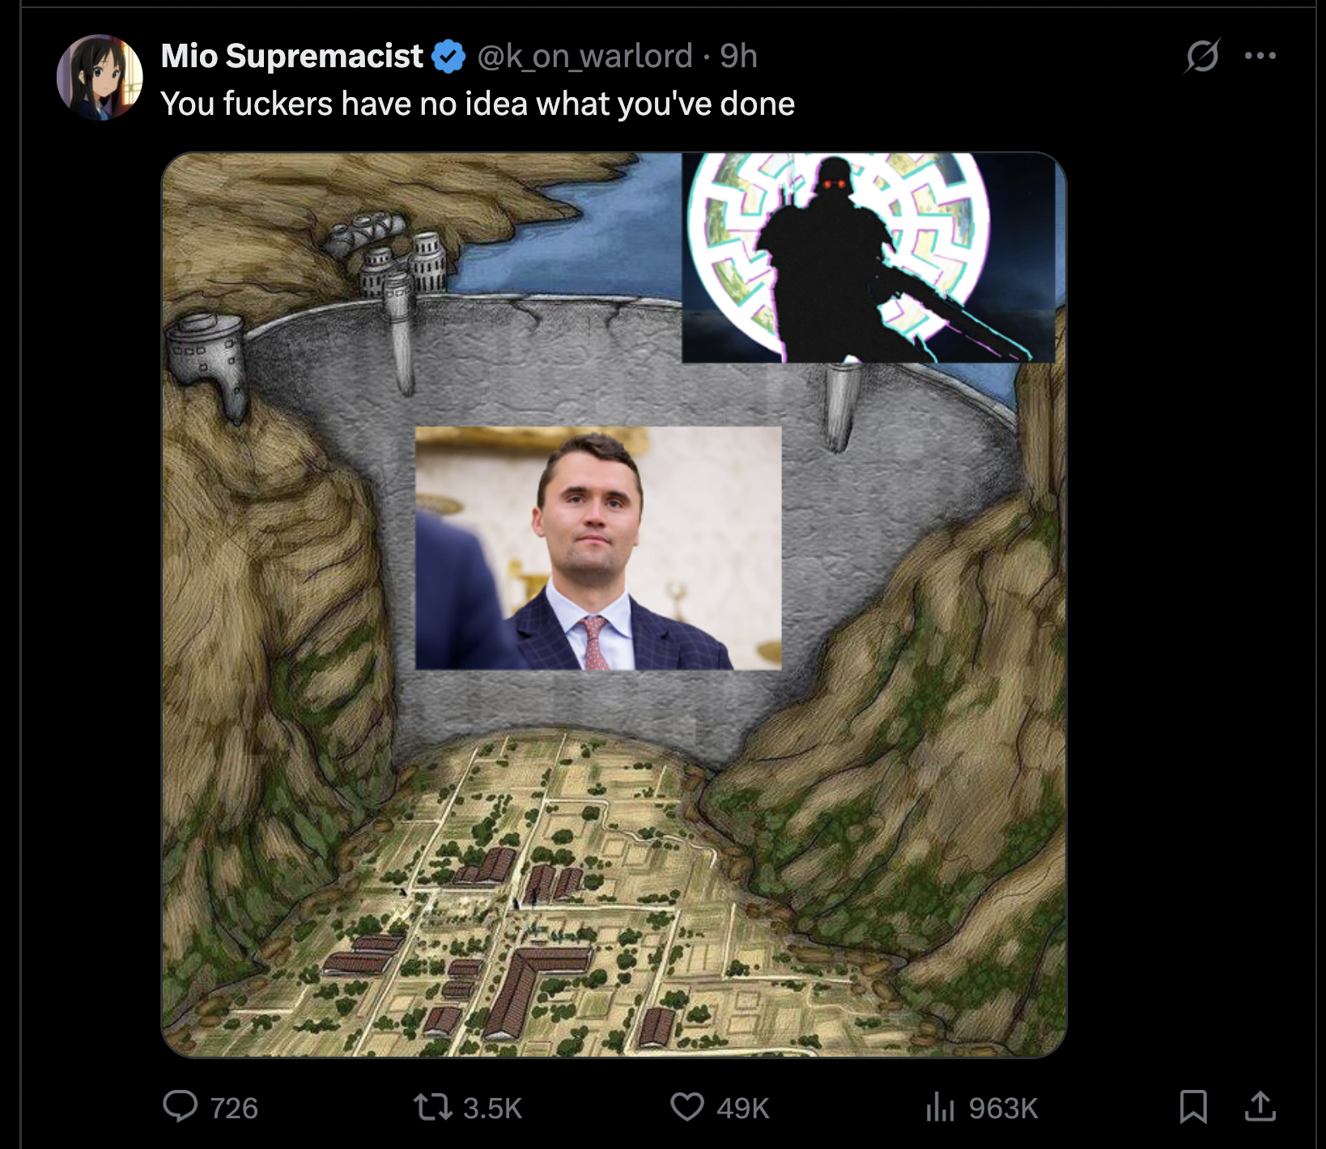Click the reply speech bubble icon

pos(180,1106)
